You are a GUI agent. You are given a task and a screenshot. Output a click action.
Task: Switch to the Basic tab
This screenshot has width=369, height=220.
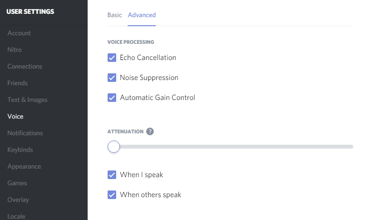click(115, 15)
